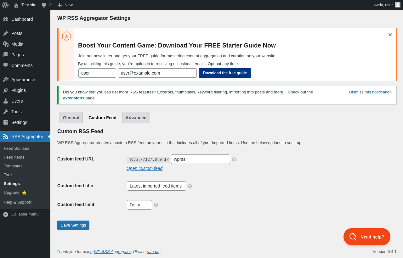
Task: Open the Advanced tab
Action: point(136,118)
